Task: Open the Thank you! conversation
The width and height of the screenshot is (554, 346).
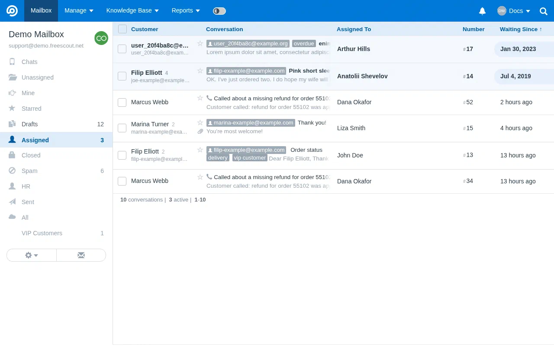Action: coord(312,123)
